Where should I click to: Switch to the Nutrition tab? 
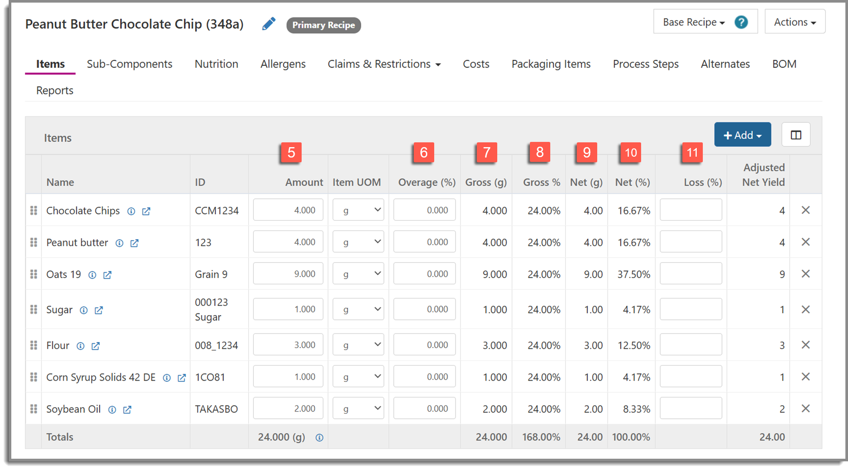tap(216, 64)
